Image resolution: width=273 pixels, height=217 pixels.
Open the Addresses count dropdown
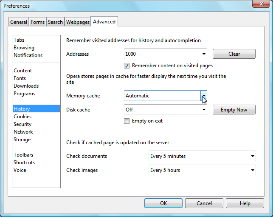[x=166, y=54]
